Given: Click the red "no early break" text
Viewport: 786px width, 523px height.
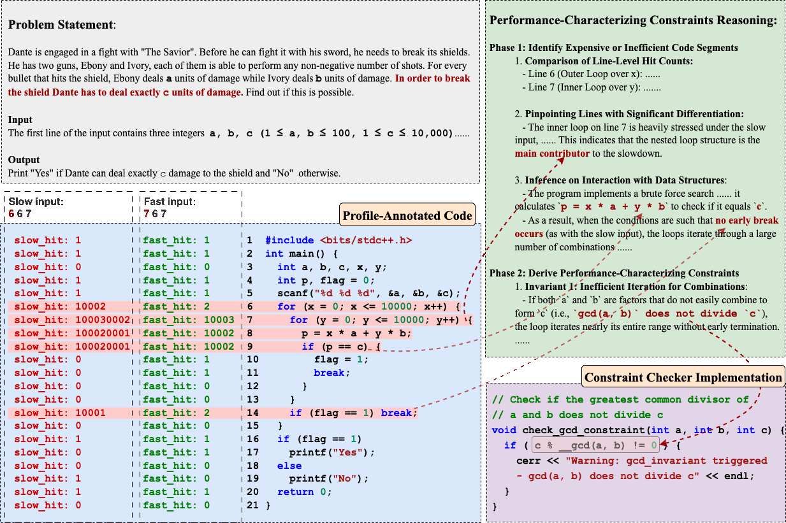Looking at the screenshot, I should coord(746,220).
